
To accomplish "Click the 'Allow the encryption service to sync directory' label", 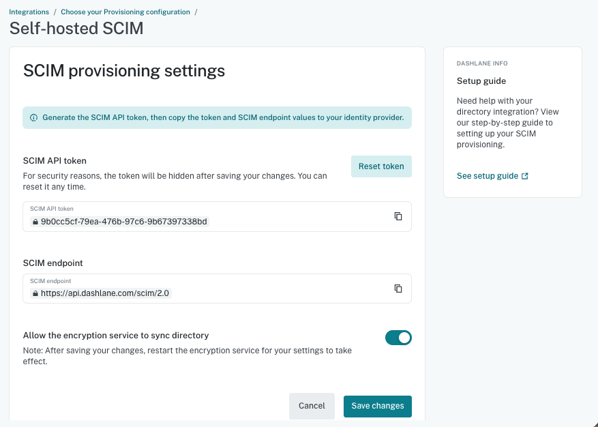I will (x=116, y=336).
